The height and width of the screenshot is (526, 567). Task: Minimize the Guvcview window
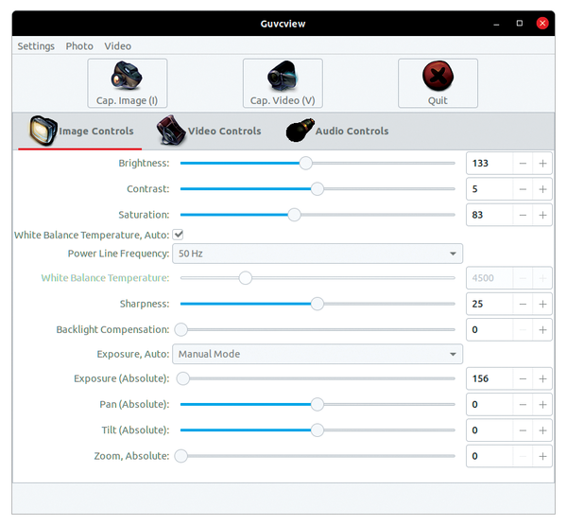[496, 24]
